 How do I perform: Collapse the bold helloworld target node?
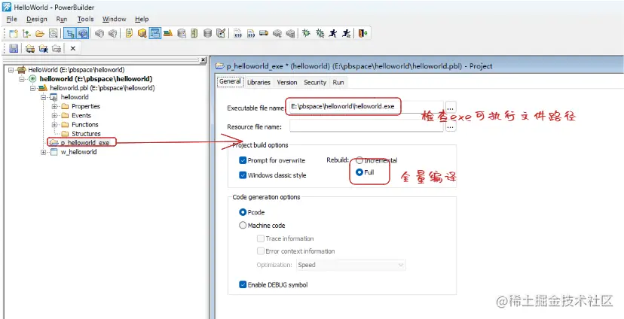22,79
